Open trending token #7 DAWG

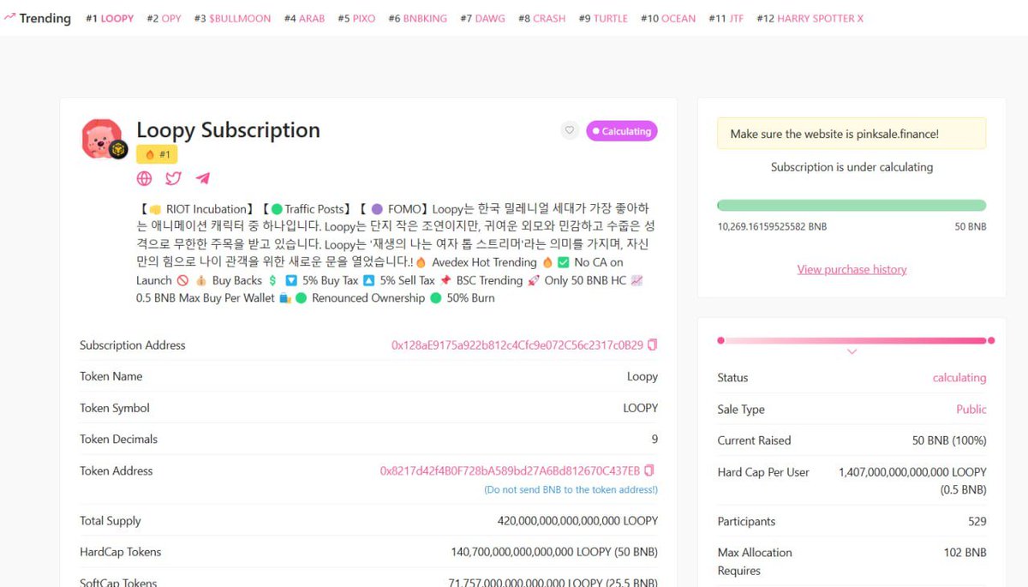(x=482, y=18)
